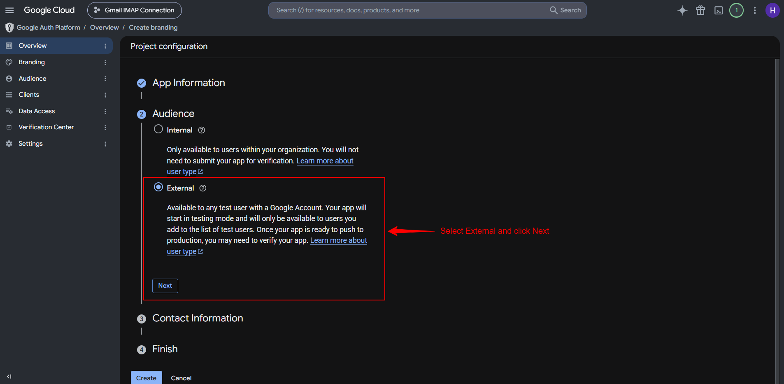Click the Create button
Screen dimensions: 784x384
[x=147, y=378]
